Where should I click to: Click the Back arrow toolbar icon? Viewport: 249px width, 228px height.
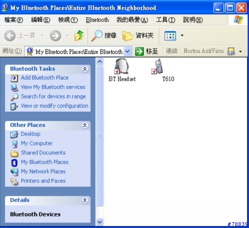click(10, 36)
